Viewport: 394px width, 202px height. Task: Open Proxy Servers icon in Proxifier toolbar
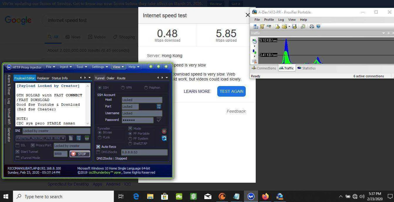pos(255,26)
